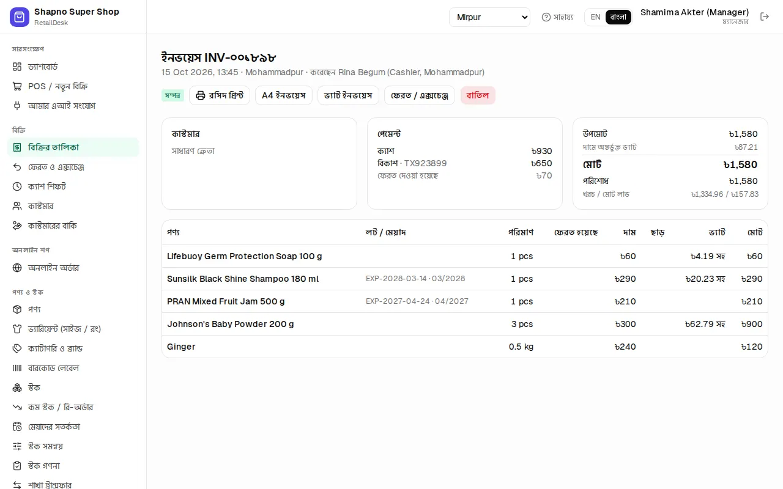Click Sunsilk Black Shine Shampoo 180 ml
This screenshot has width=783, height=489.
click(243, 279)
